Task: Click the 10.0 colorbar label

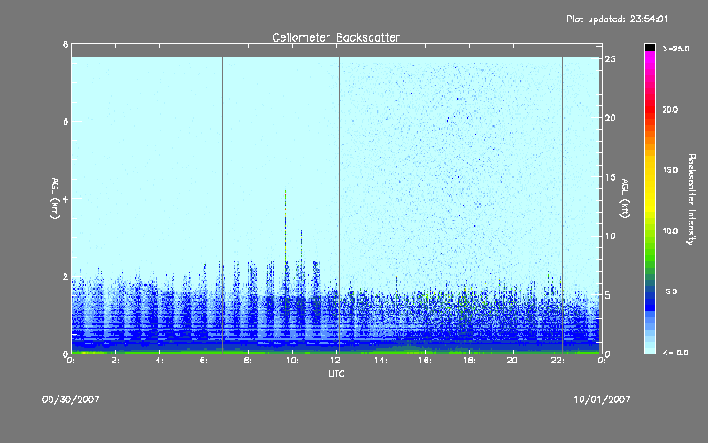Action: click(x=670, y=231)
